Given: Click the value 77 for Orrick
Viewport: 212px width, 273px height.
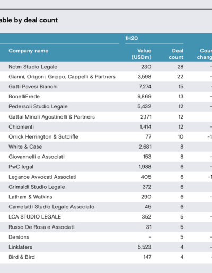Looking at the screenshot, I should click(148, 136).
